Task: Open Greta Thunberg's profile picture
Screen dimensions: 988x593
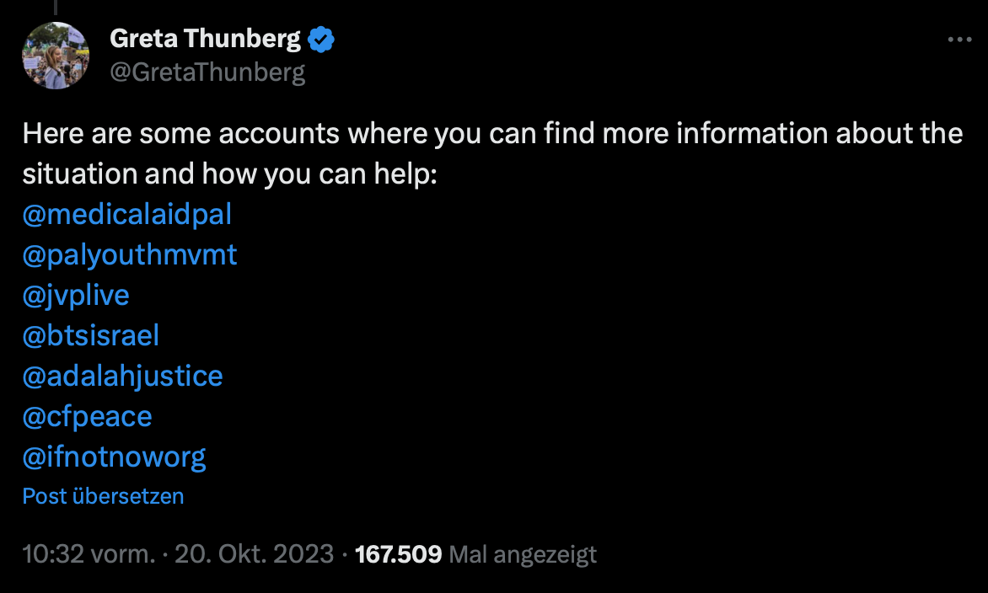Action: coord(56,56)
